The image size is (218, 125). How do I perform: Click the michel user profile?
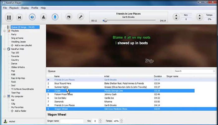click(12, 122)
